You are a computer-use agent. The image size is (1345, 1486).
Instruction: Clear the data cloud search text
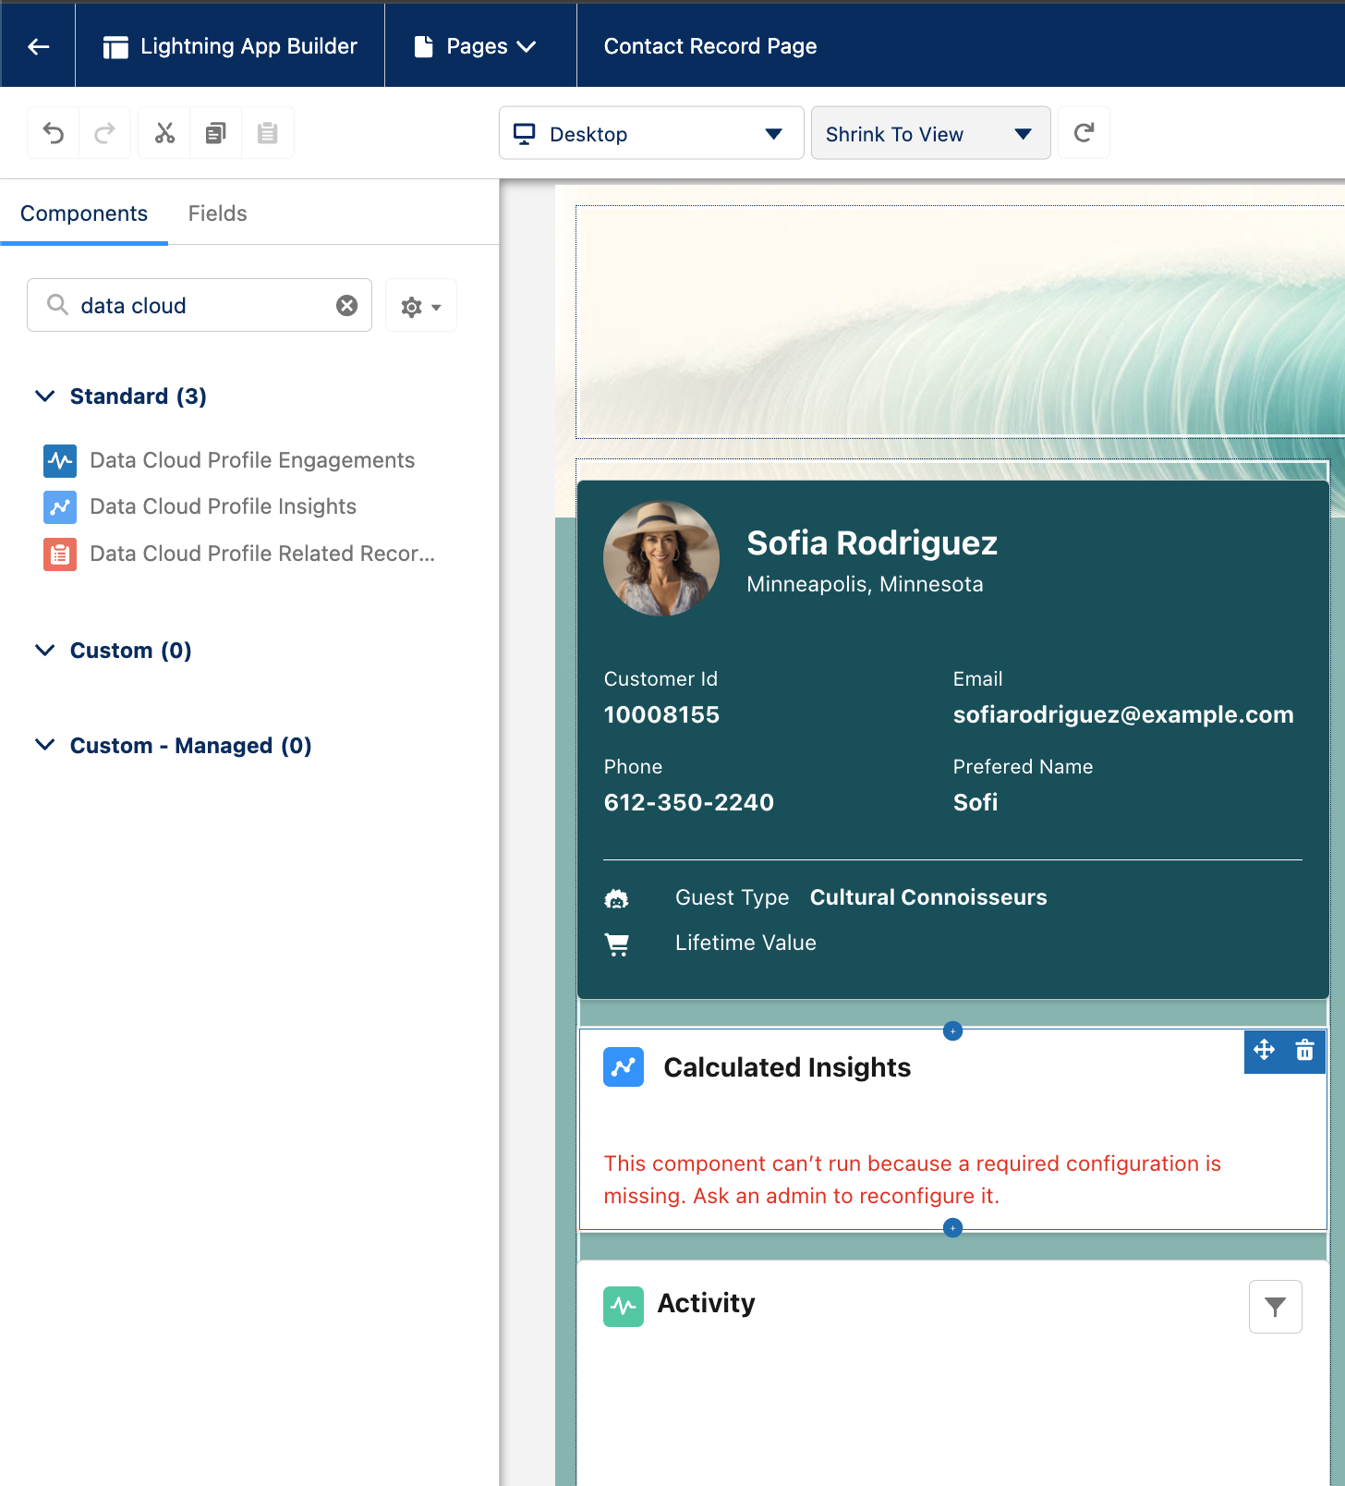coord(346,306)
